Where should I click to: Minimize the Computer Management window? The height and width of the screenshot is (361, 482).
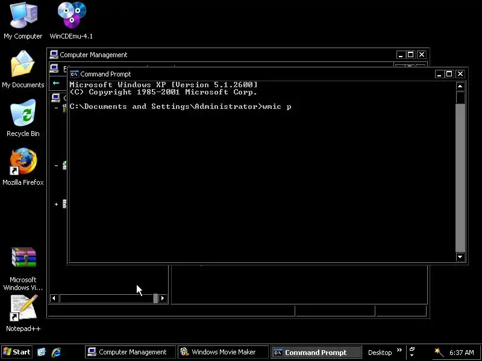pos(400,55)
